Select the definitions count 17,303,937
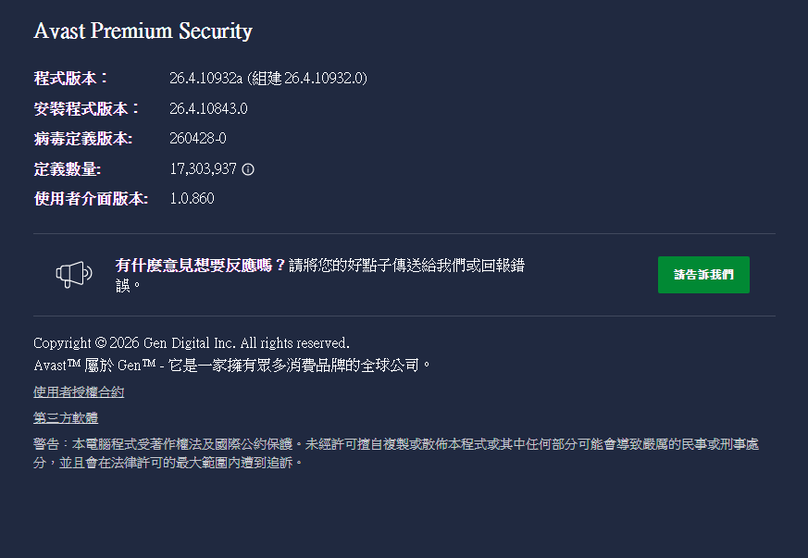The height and width of the screenshot is (558, 808). coord(203,169)
